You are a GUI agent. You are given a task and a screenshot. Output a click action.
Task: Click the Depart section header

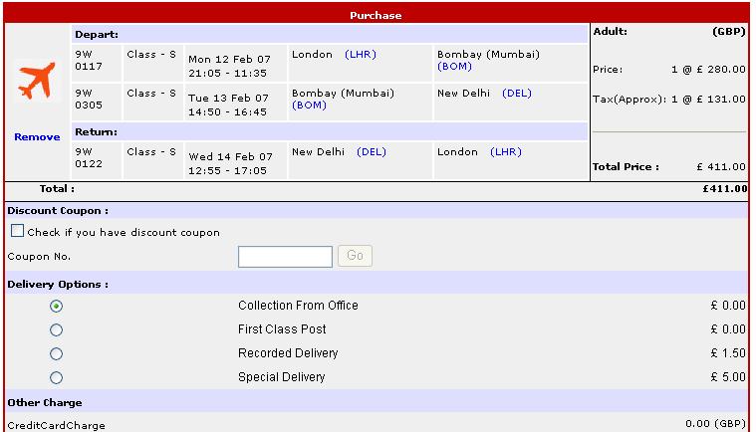coord(96,34)
